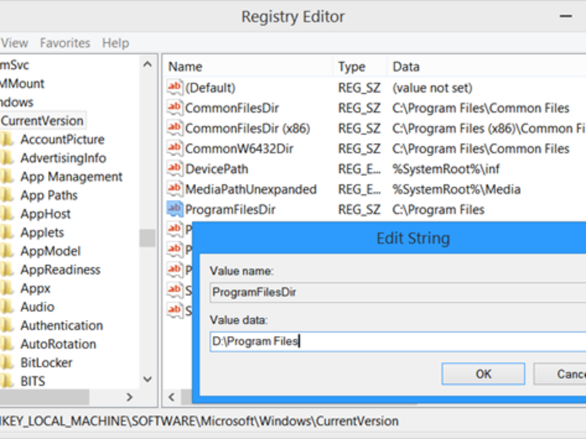The width and height of the screenshot is (586, 439).
Task: Click the registry path in the status bar
Action: click(x=199, y=421)
